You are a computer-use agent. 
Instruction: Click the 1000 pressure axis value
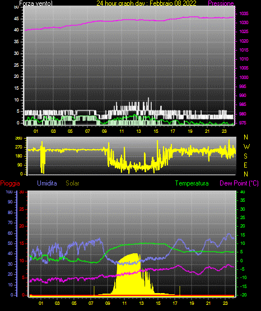tap(244, 77)
